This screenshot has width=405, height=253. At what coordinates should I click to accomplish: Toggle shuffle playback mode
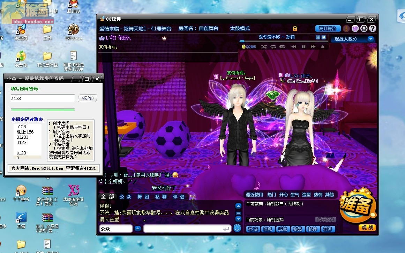point(264,47)
